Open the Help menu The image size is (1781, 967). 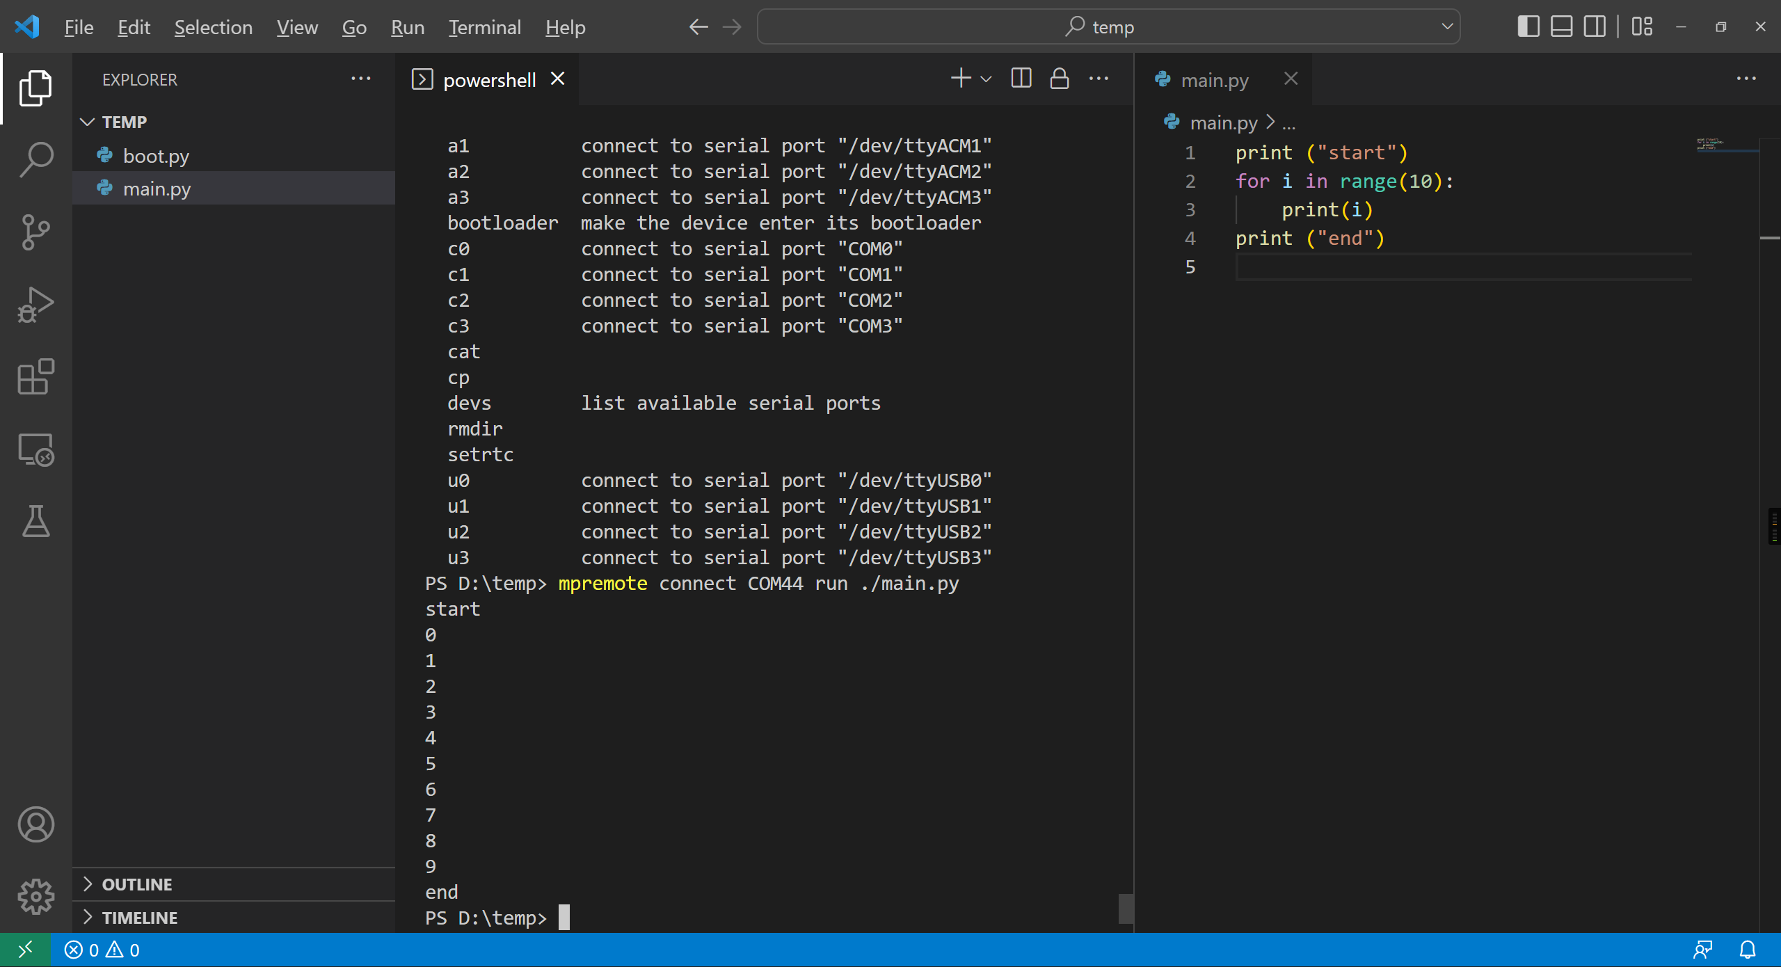point(565,27)
